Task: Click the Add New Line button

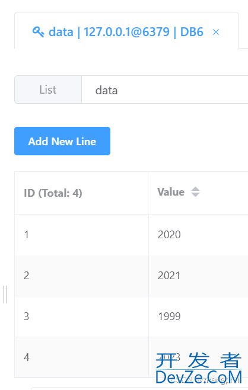Action: pos(62,141)
